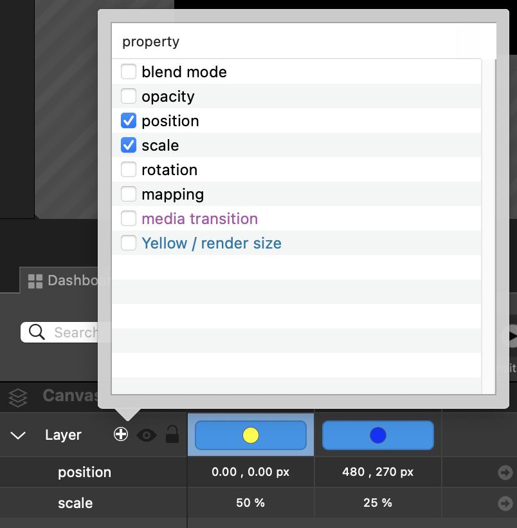Viewport: 517px width, 528px height.
Task: Enable the rotation checkbox
Action: (129, 169)
